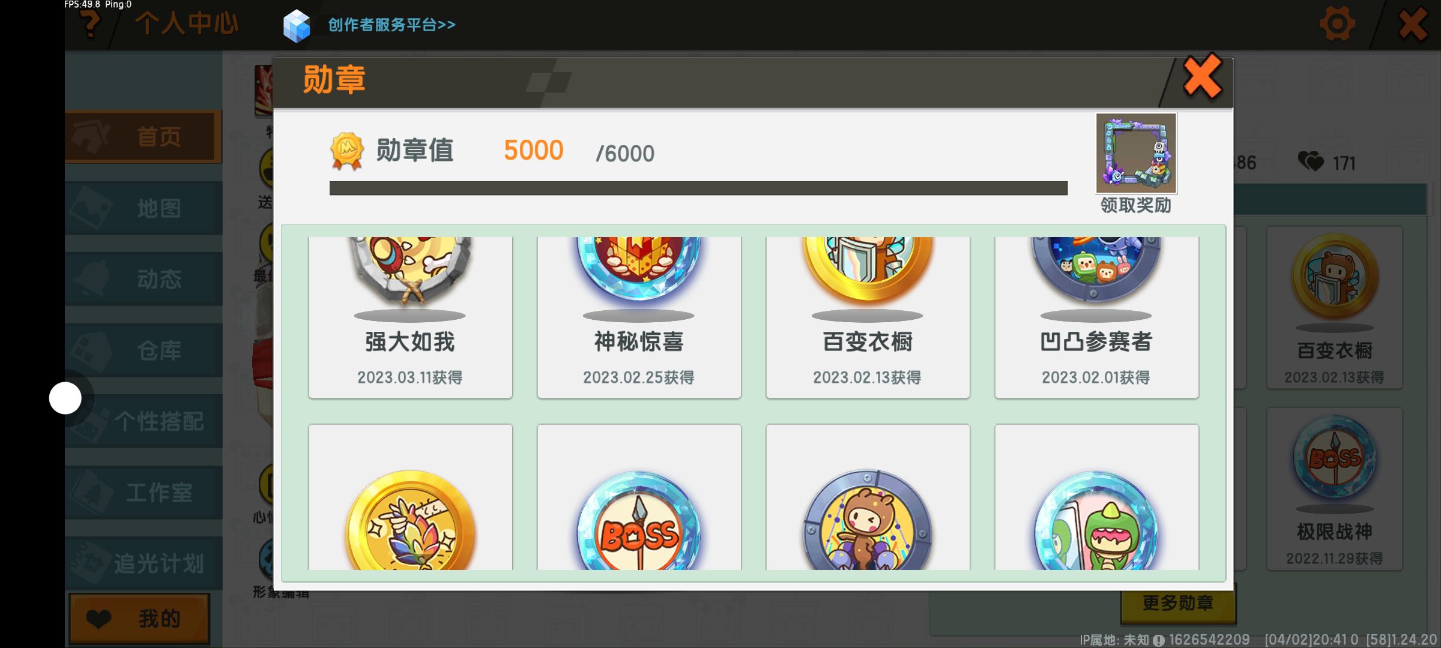This screenshot has height=648, width=1441.
Task: Close the 勋章 medal dialog
Action: (1202, 76)
